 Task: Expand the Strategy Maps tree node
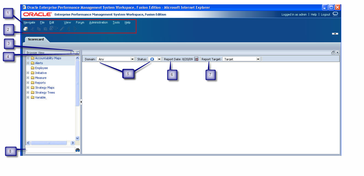(28, 88)
